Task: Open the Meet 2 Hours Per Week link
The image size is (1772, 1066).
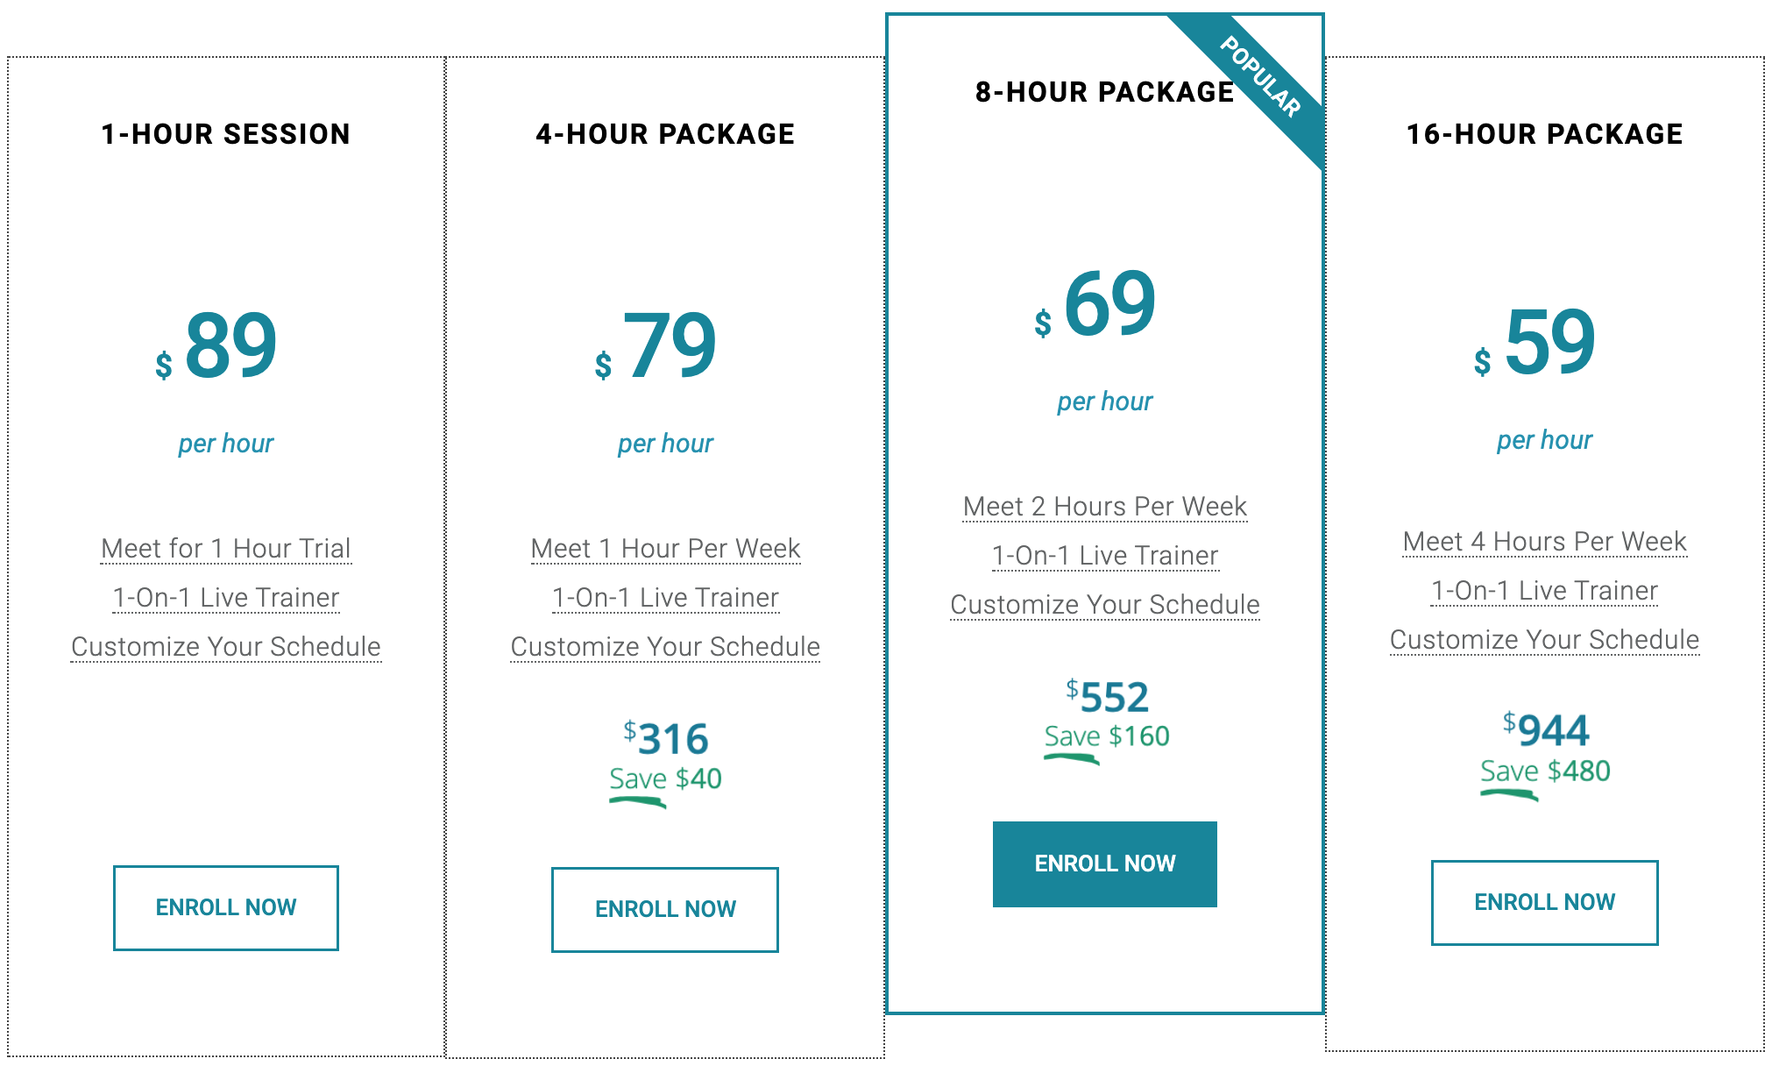Action: point(1104,507)
